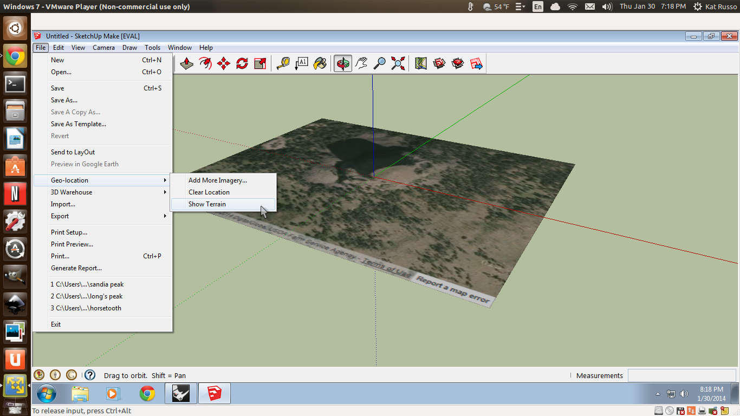This screenshot has width=740, height=416.
Task: Open the Terminal from Ubuntu launcher
Action: (x=15, y=84)
